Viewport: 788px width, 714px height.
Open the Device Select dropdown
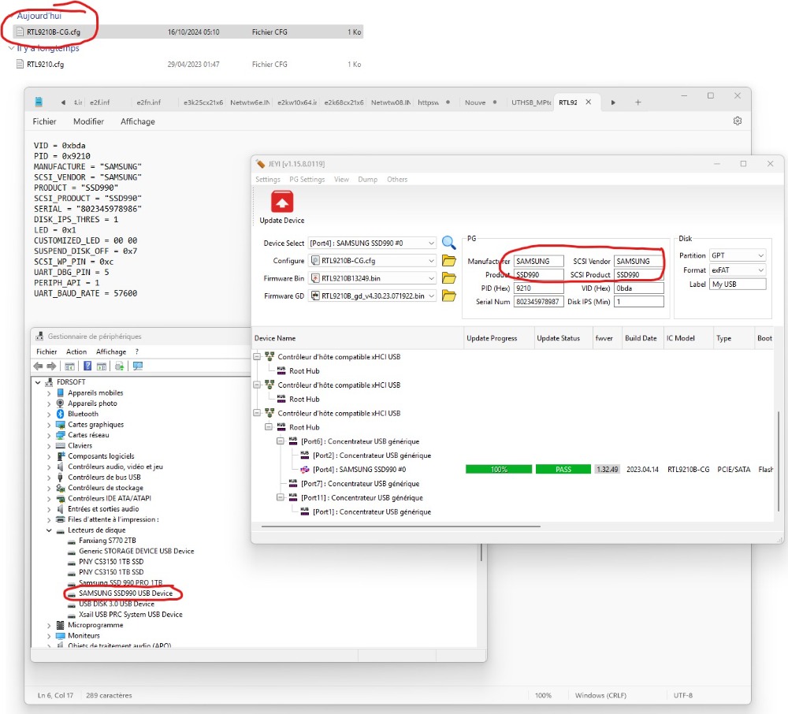click(429, 244)
